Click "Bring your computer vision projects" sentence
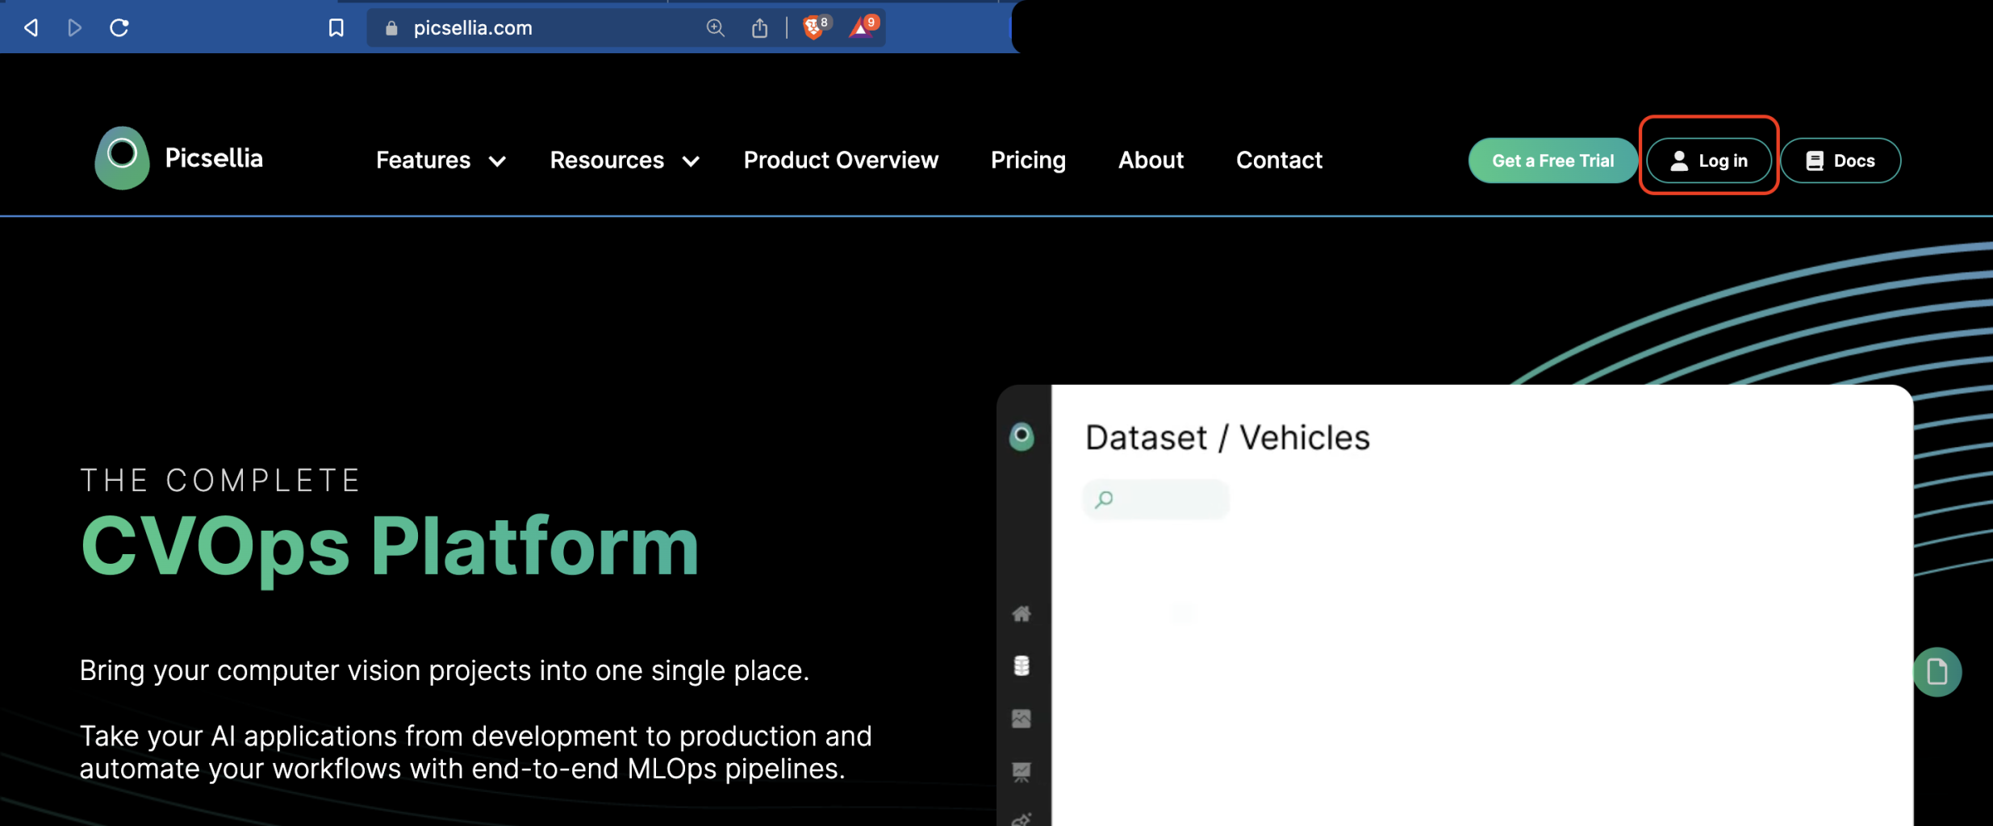 445,670
